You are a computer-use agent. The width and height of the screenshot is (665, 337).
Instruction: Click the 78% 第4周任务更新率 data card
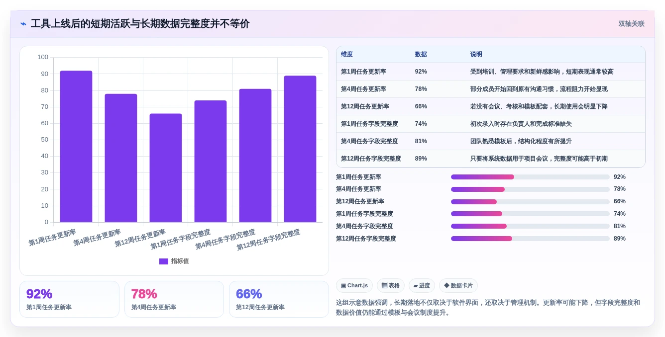[x=174, y=299]
